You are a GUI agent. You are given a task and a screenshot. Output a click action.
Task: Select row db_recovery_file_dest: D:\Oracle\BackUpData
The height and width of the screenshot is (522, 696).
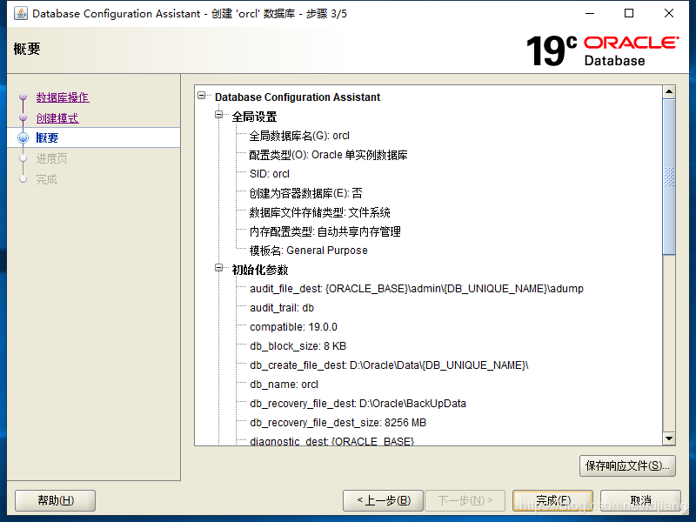[358, 404]
